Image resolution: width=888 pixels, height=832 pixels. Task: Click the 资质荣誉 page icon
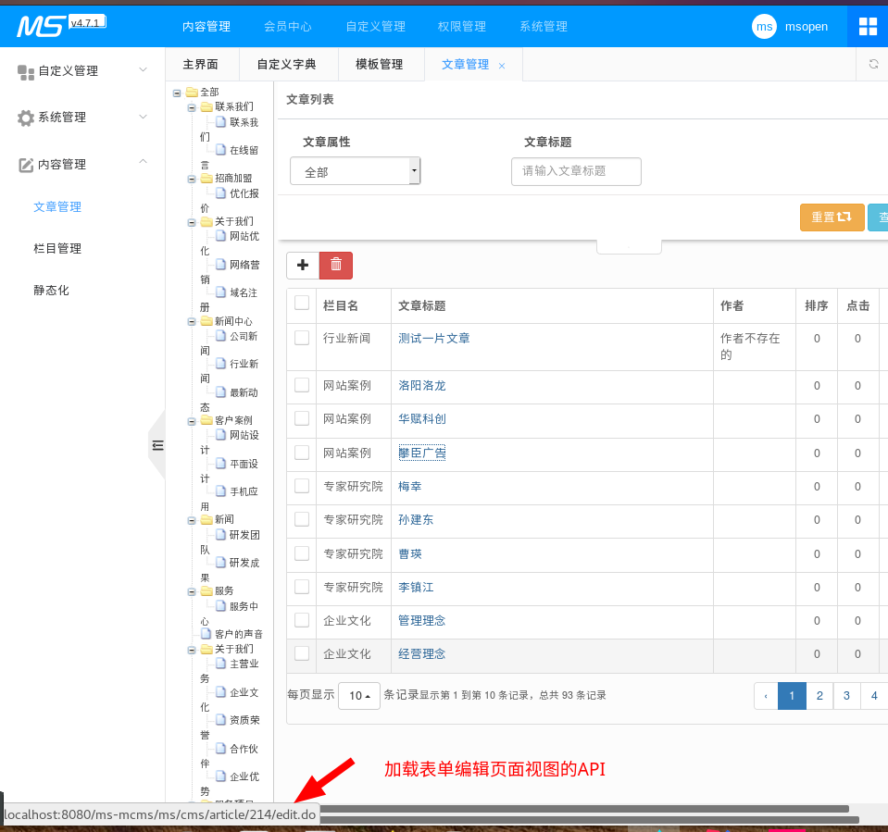pyautogui.click(x=221, y=719)
